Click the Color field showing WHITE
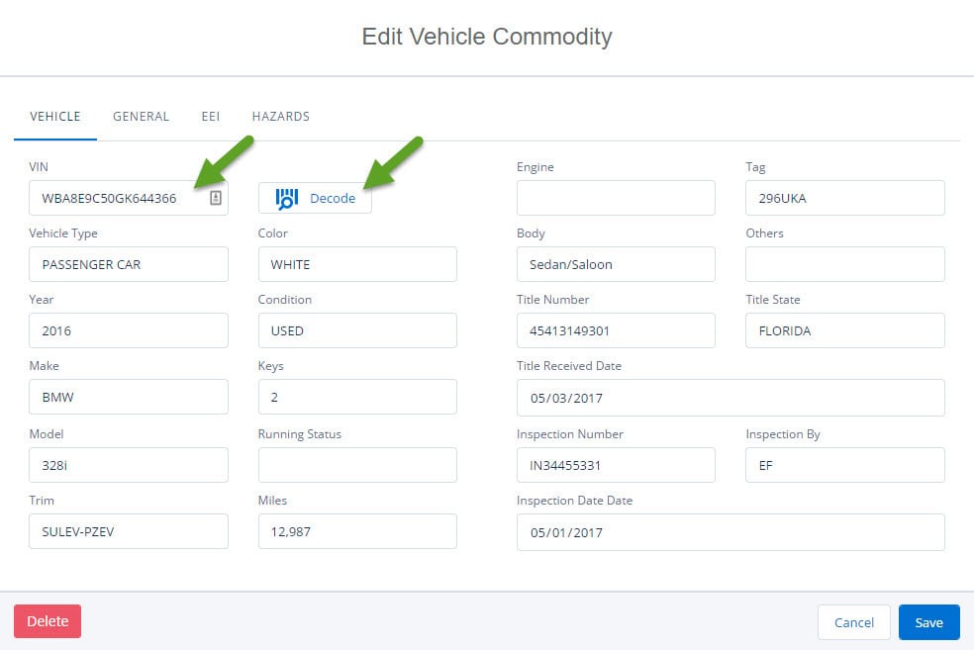 pos(357,264)
